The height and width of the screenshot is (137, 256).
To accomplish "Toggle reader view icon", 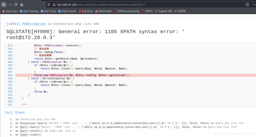I will click(x=247, y=5).
